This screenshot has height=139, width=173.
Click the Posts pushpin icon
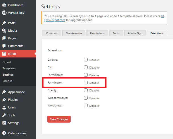[x=4, y=23]
